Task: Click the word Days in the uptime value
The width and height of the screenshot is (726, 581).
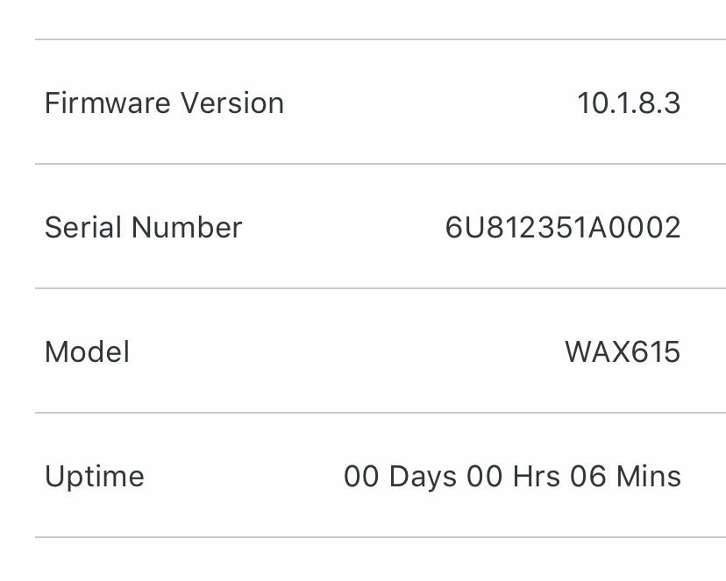Action: click(423, 478)
